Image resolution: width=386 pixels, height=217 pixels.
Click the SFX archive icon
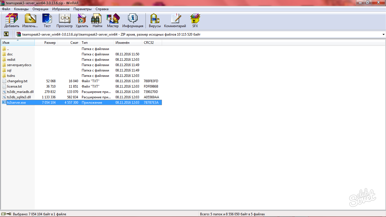(195, 21)
